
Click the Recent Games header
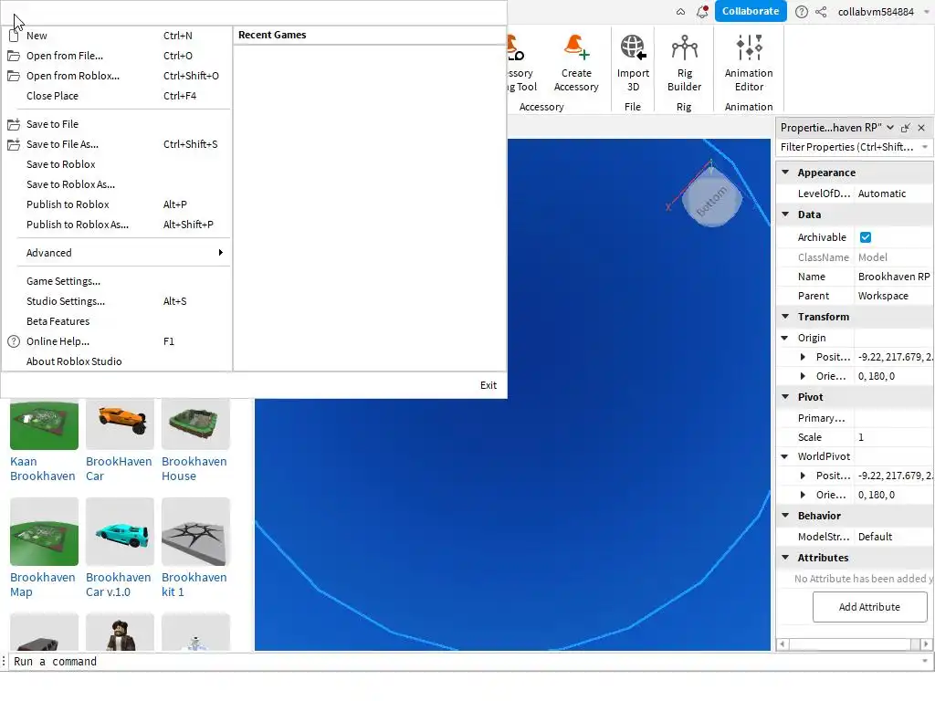click(x=272, y=36)
